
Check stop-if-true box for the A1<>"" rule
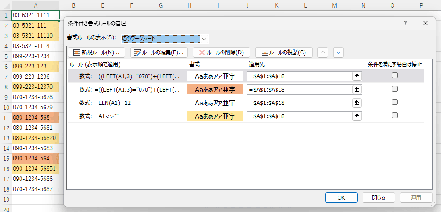click(395, 116)
